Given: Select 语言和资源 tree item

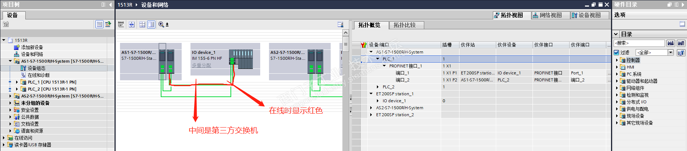Looking at the screenshot, I should tap(32, 131).
